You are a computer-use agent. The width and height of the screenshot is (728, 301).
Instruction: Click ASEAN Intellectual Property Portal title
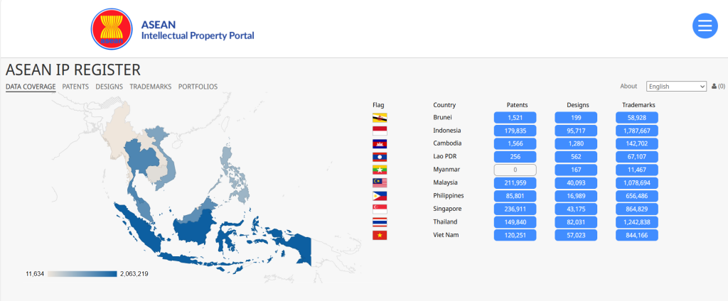pos(198,30)
